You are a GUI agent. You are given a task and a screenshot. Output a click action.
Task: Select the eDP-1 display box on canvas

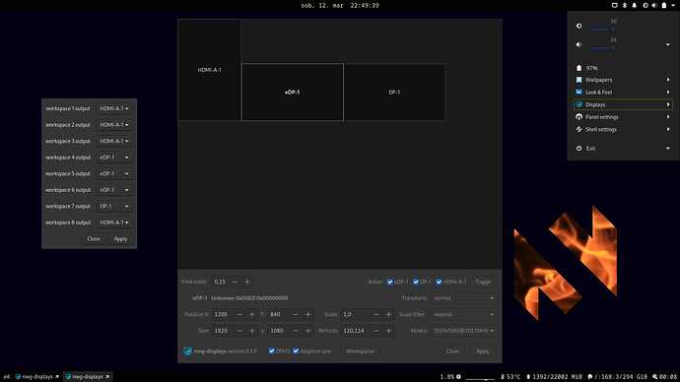click(293, 93)
